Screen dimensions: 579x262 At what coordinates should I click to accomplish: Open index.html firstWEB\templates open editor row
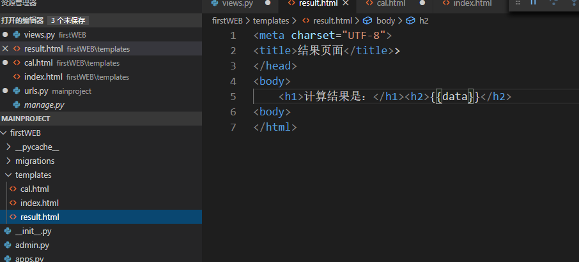101,76
